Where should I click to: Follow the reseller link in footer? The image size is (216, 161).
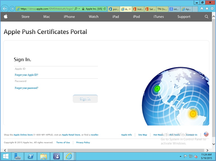95,135
